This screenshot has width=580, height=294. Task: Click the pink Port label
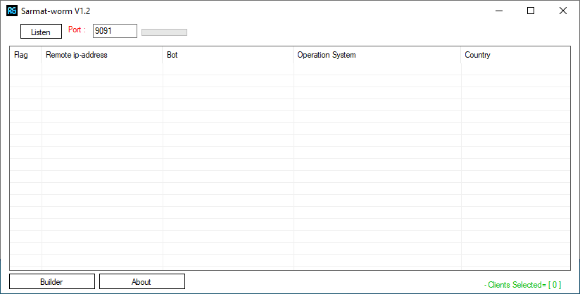pos(77,30)
